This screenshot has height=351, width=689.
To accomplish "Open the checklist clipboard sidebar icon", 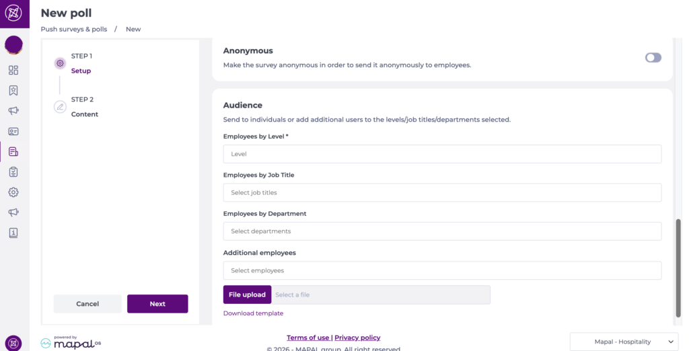I will pyautogui.click(x=13, y=172).
